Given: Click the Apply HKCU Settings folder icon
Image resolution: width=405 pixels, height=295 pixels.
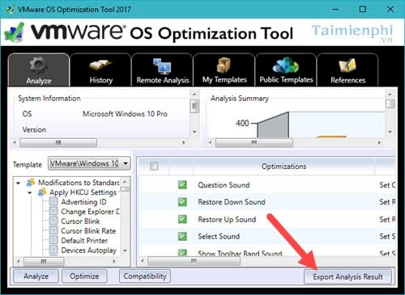Looking at the screenshot, I should [x=42, y=192].
